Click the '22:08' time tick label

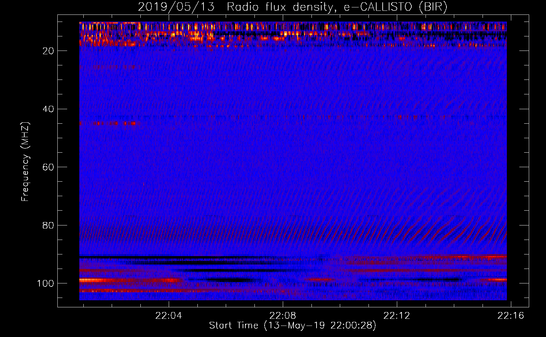click(283, 315)
